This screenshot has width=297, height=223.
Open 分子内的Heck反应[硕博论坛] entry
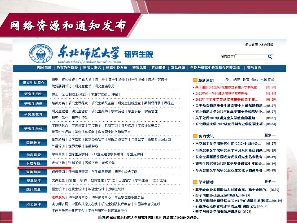222,195
